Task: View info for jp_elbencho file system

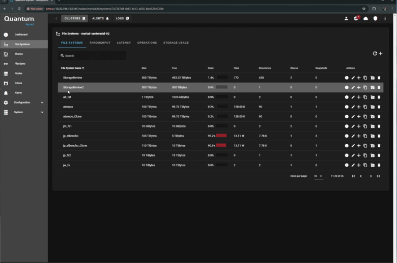Action: [347, 136]
